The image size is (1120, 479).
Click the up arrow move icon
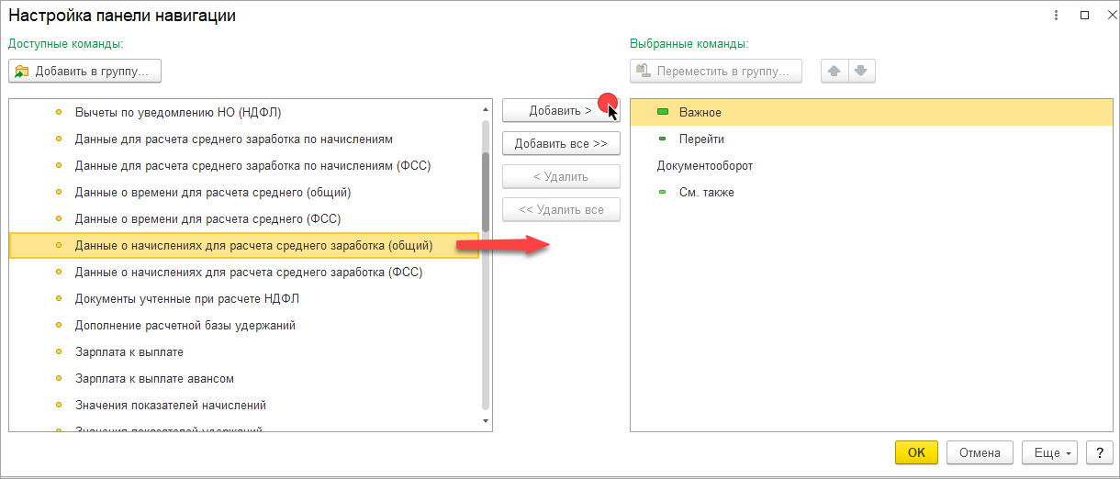(834, 71)
